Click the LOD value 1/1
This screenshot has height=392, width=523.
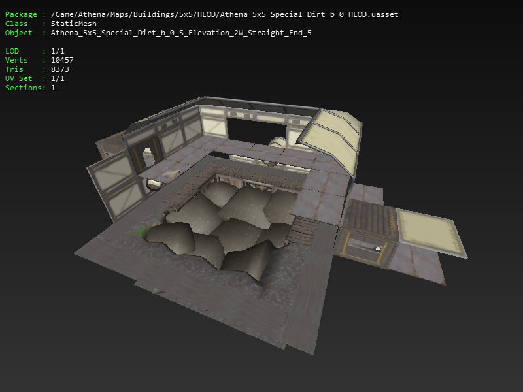pos(58,51)
